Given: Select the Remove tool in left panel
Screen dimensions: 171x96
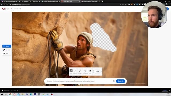Looking at the screenshot, I should coord(7,50).
